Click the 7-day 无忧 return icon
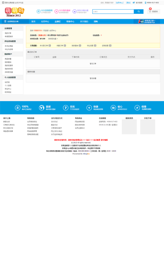The width and height of the screenshot is (164, 273). [66, 108]
